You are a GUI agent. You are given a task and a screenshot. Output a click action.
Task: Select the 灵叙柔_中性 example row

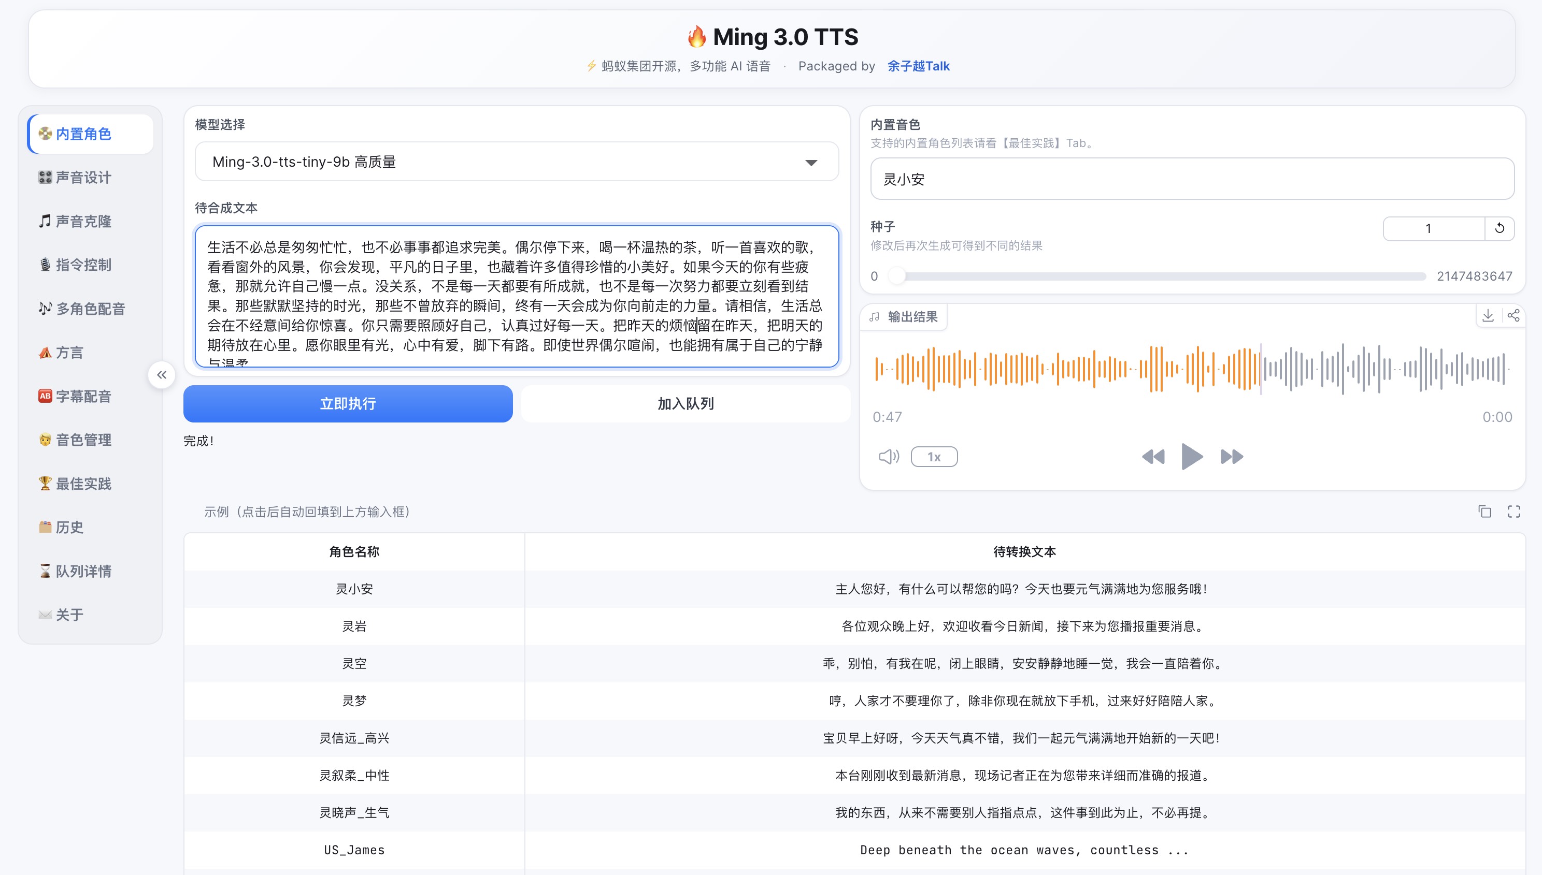tap(854, 775)
